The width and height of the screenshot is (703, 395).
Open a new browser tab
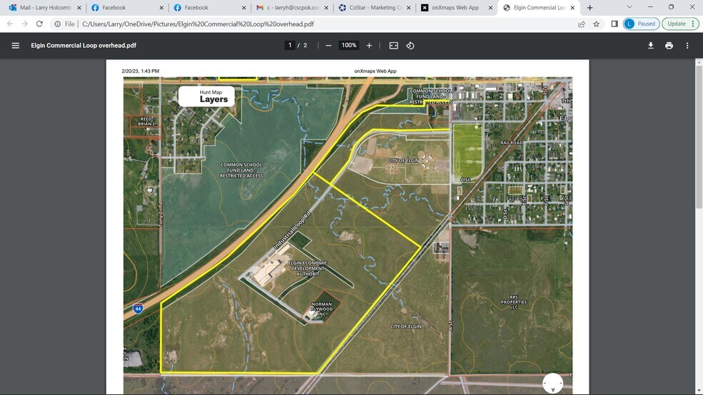[x=589, y=8]
